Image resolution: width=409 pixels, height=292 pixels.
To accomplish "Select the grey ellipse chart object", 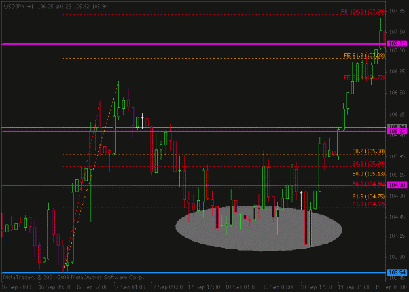I will [x=258, y=228].
